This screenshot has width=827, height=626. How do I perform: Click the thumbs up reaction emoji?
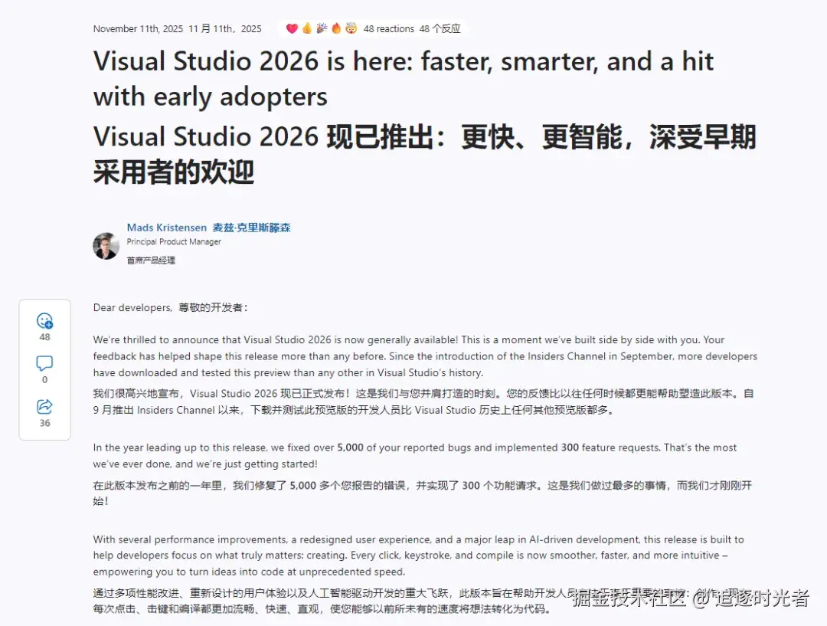(x=307, y=28)
